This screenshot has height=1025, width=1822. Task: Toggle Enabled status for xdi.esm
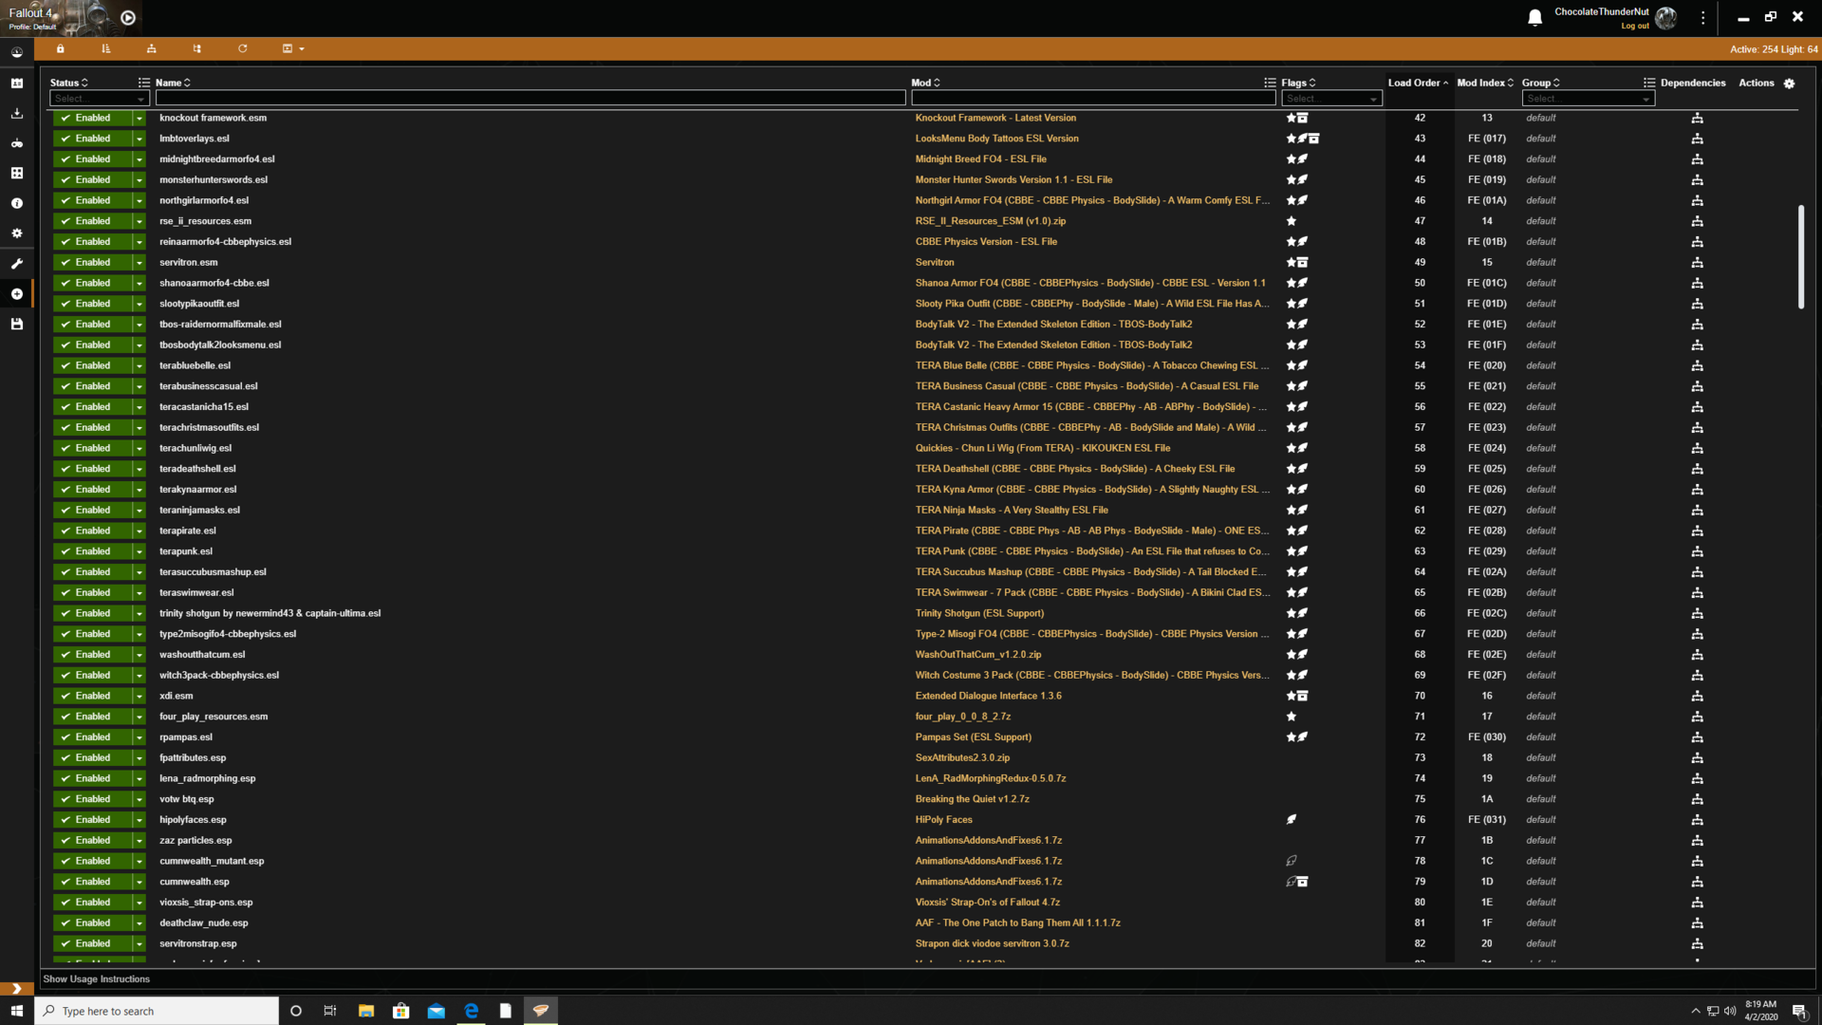pos(92,696)
